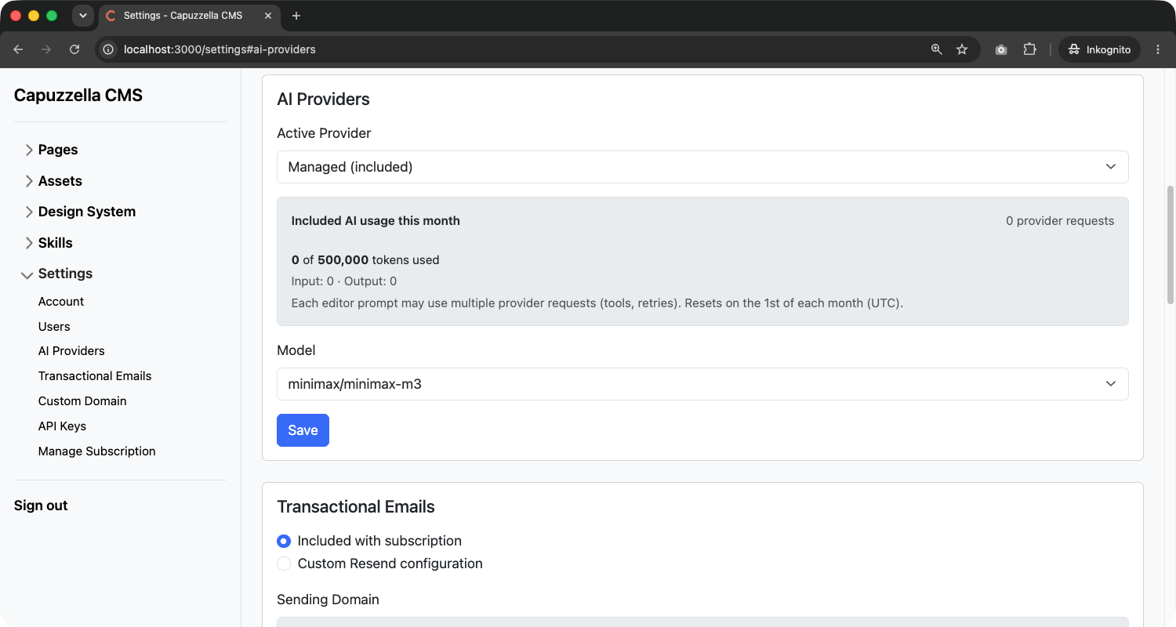Click the 'Included AI usage this month' text
The image size is (1176, 627).
coord(376,221)
